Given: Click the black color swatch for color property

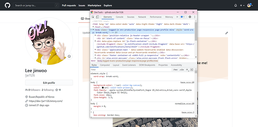Looking at the screenshot, I should pos(103,88).
